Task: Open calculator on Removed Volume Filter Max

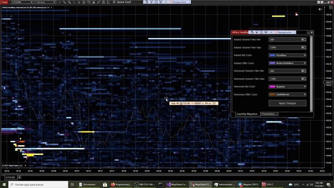Action: (x=303, y=79)
